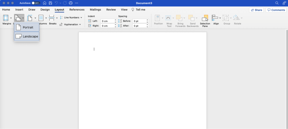This screenshot has height=129, width=288.
Task: Click the Rotate icon
Action: [x=236, y=18]
